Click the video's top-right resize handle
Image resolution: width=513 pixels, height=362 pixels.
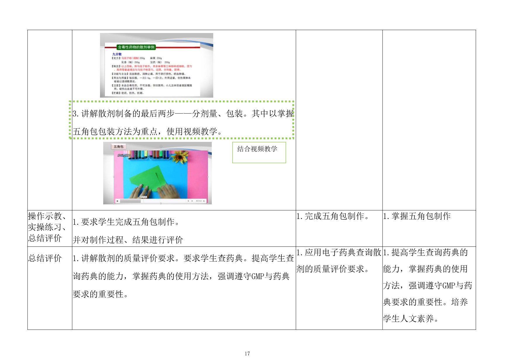point(208,151)
